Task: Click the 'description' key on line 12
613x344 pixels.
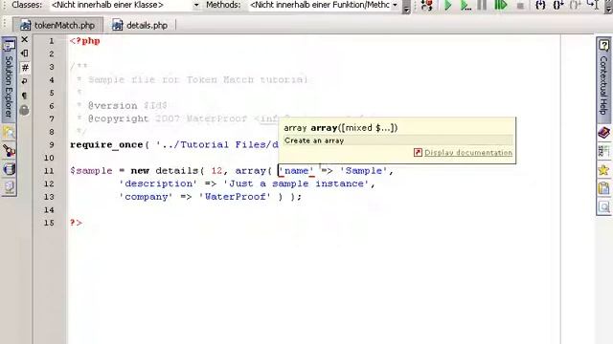Action: point(158,183)
